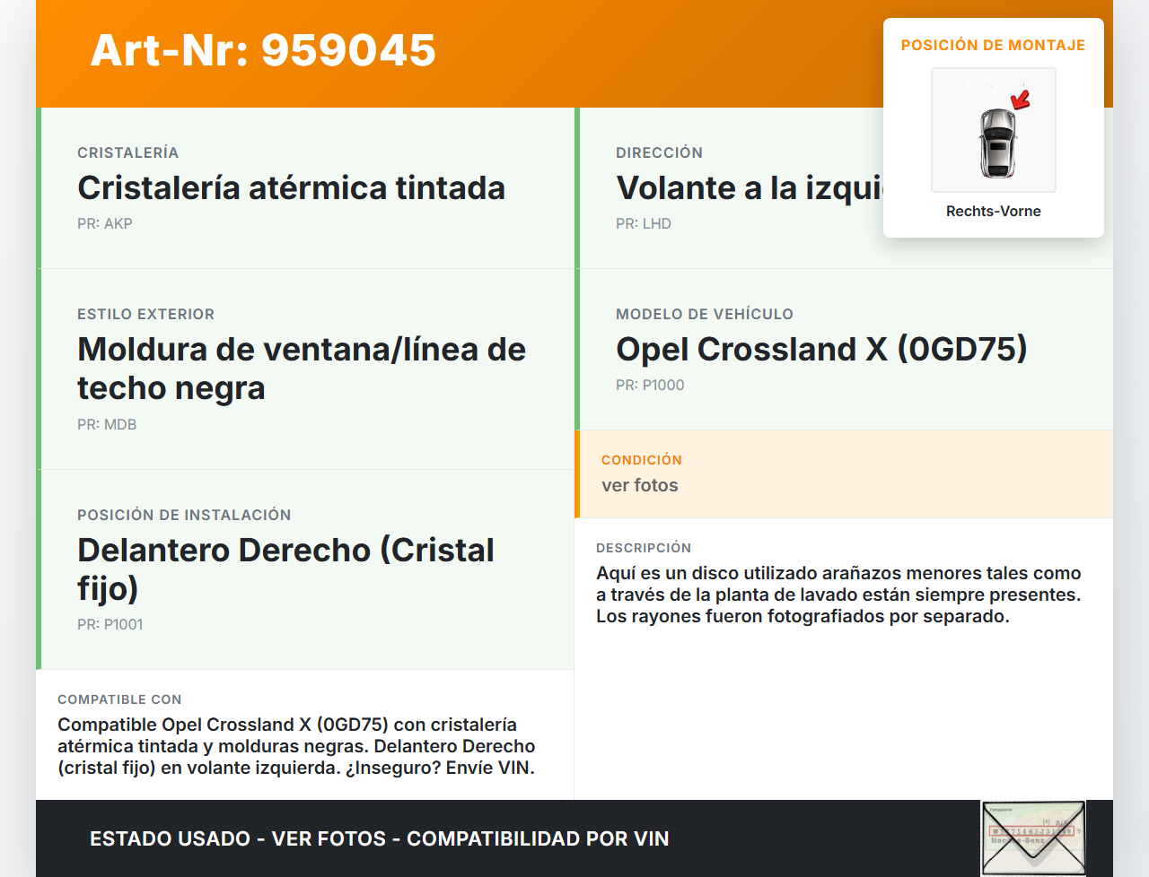This screenshot has height=877, width=1149.
Task: Click the PR: P1000 code
Action: [650, 386]
